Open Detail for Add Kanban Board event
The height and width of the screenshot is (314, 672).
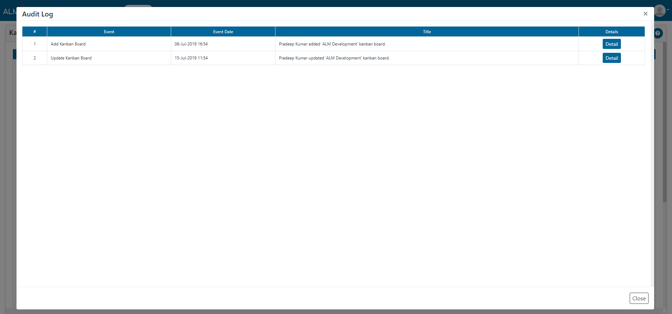point(611,44)
